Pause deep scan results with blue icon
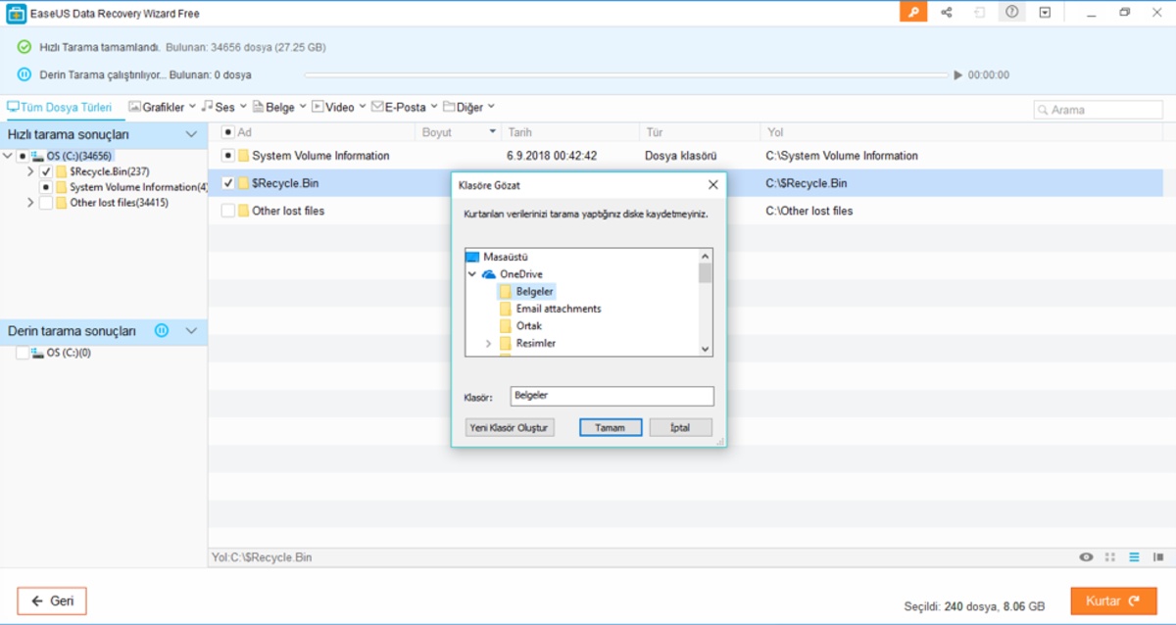1176x625 pixels. pyautogui.click(x=162, y=331)
